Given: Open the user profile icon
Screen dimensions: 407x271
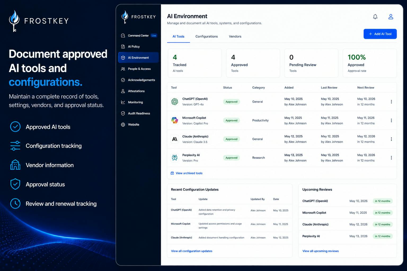Looking at the screenshot, I should click(x=391, y=17).
